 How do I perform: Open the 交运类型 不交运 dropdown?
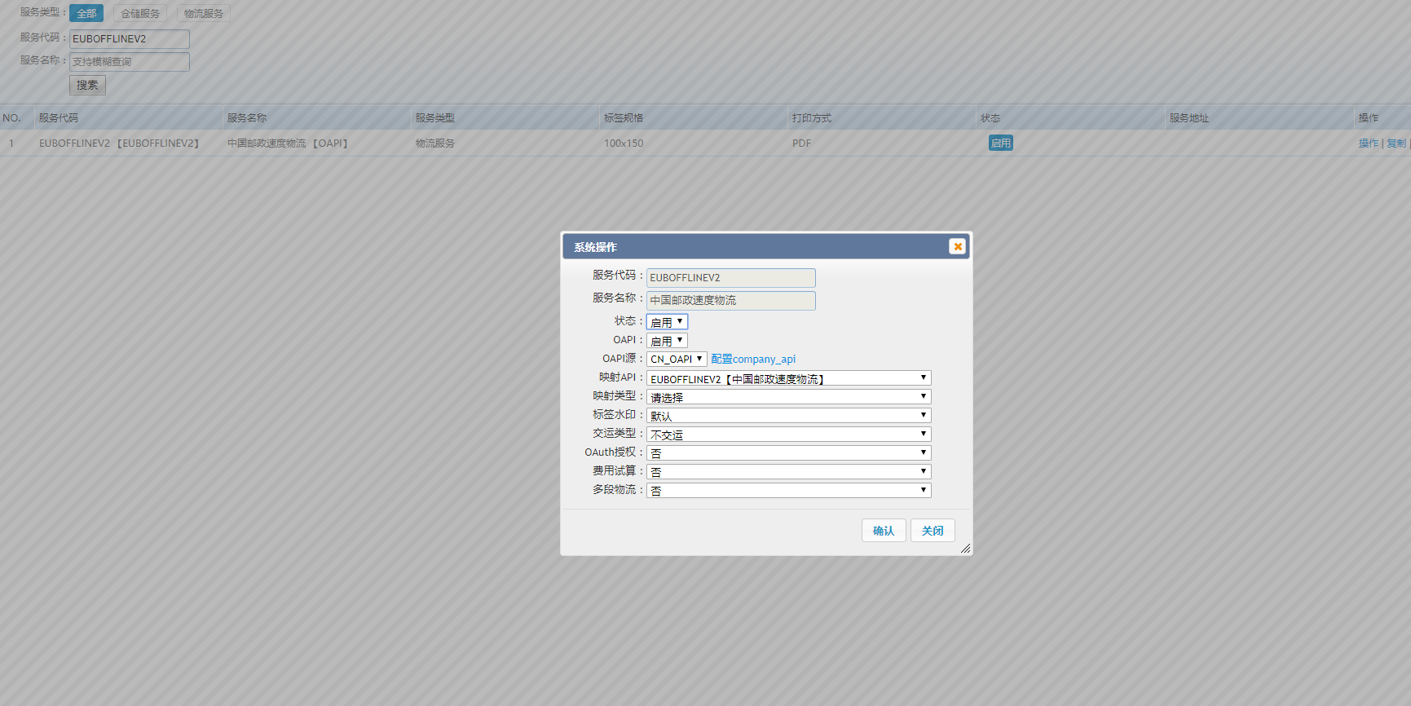[788, 435]
